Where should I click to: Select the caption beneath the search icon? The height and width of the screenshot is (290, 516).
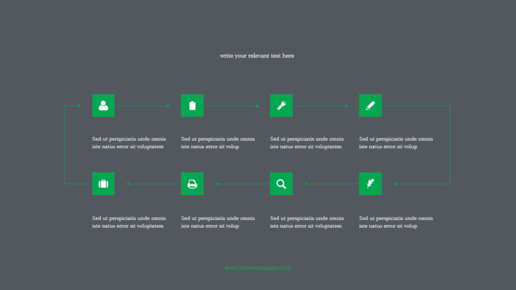pyautogui.click(x=306, y=222)
